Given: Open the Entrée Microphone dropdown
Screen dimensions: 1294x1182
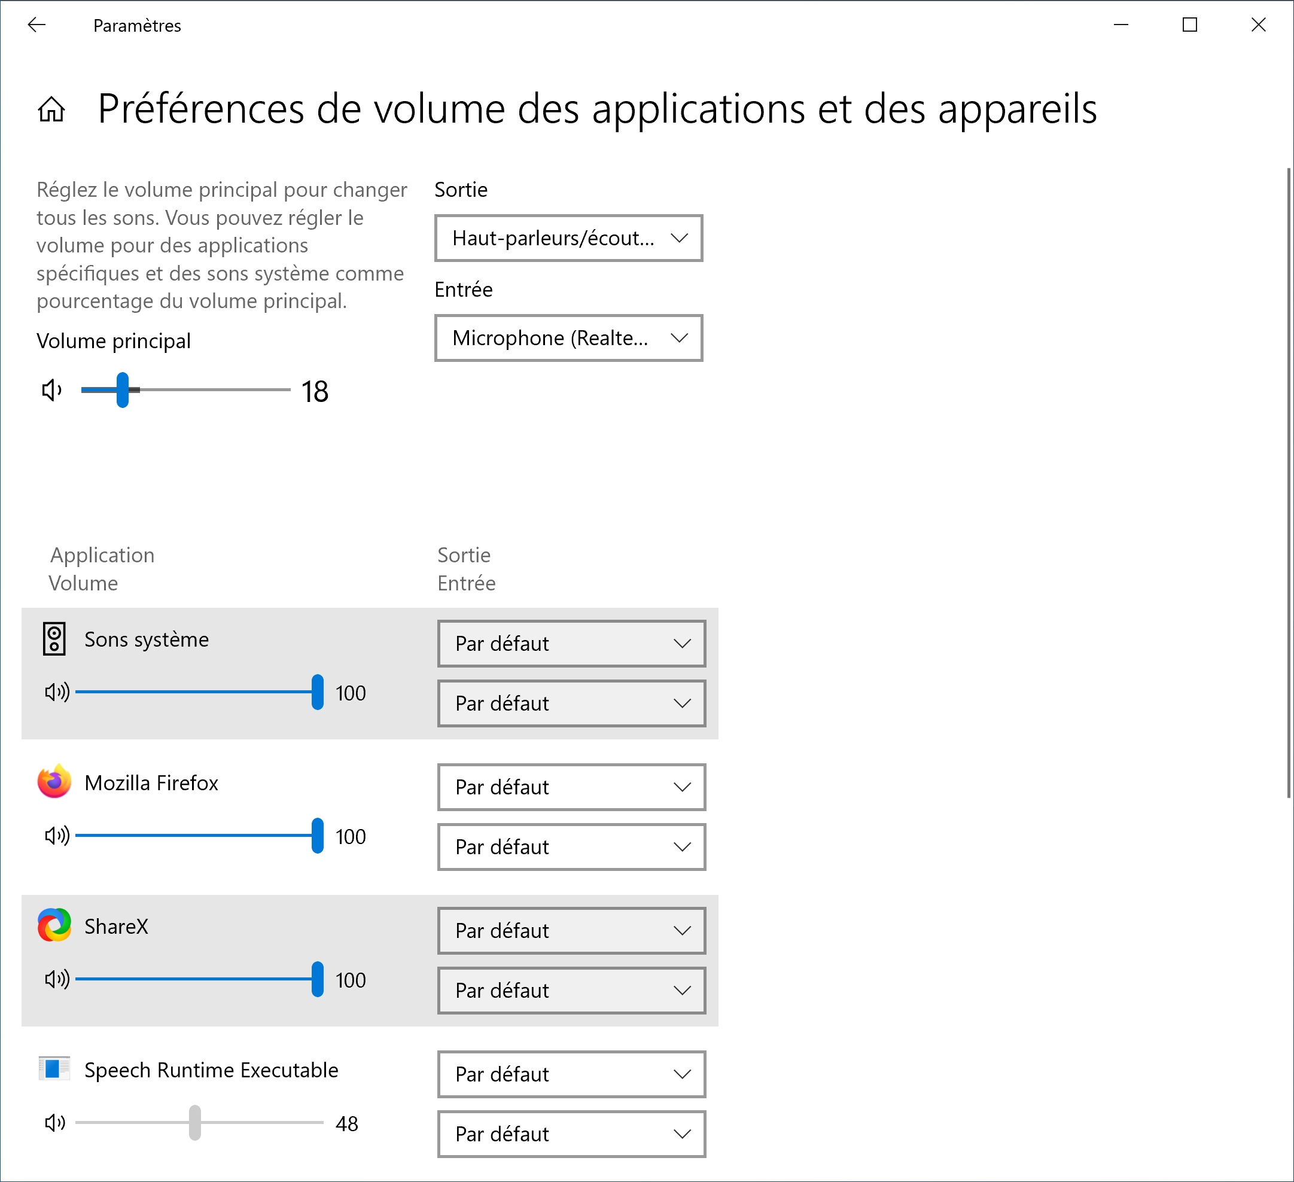Looking at the screenshot, I should [x=569, y=338].
